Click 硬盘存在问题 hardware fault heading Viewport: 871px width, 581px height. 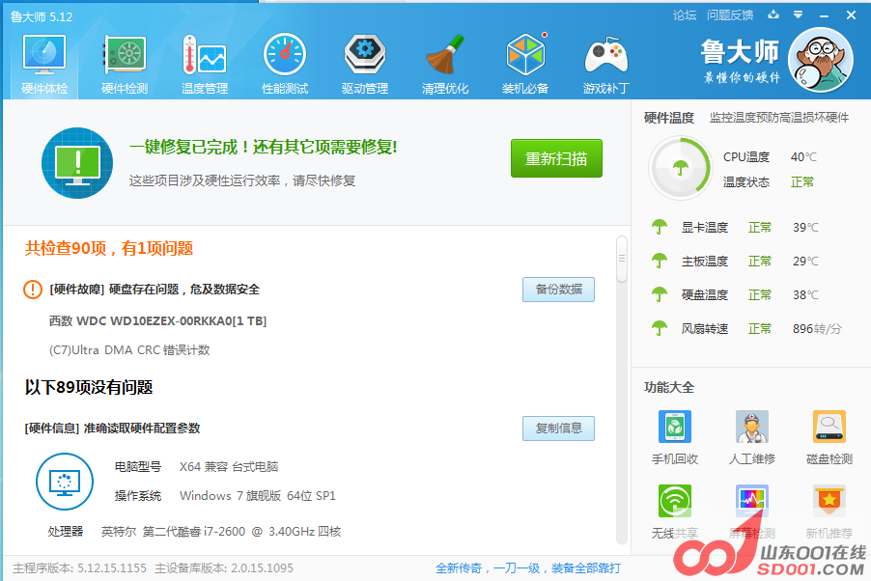pos(155,290)
